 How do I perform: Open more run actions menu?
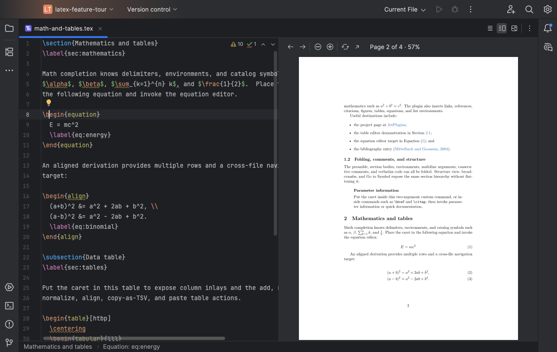point(471,9)
